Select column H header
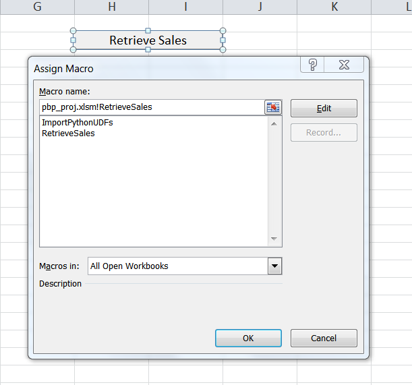The image size is (412, 385). (x=112, y=7)
